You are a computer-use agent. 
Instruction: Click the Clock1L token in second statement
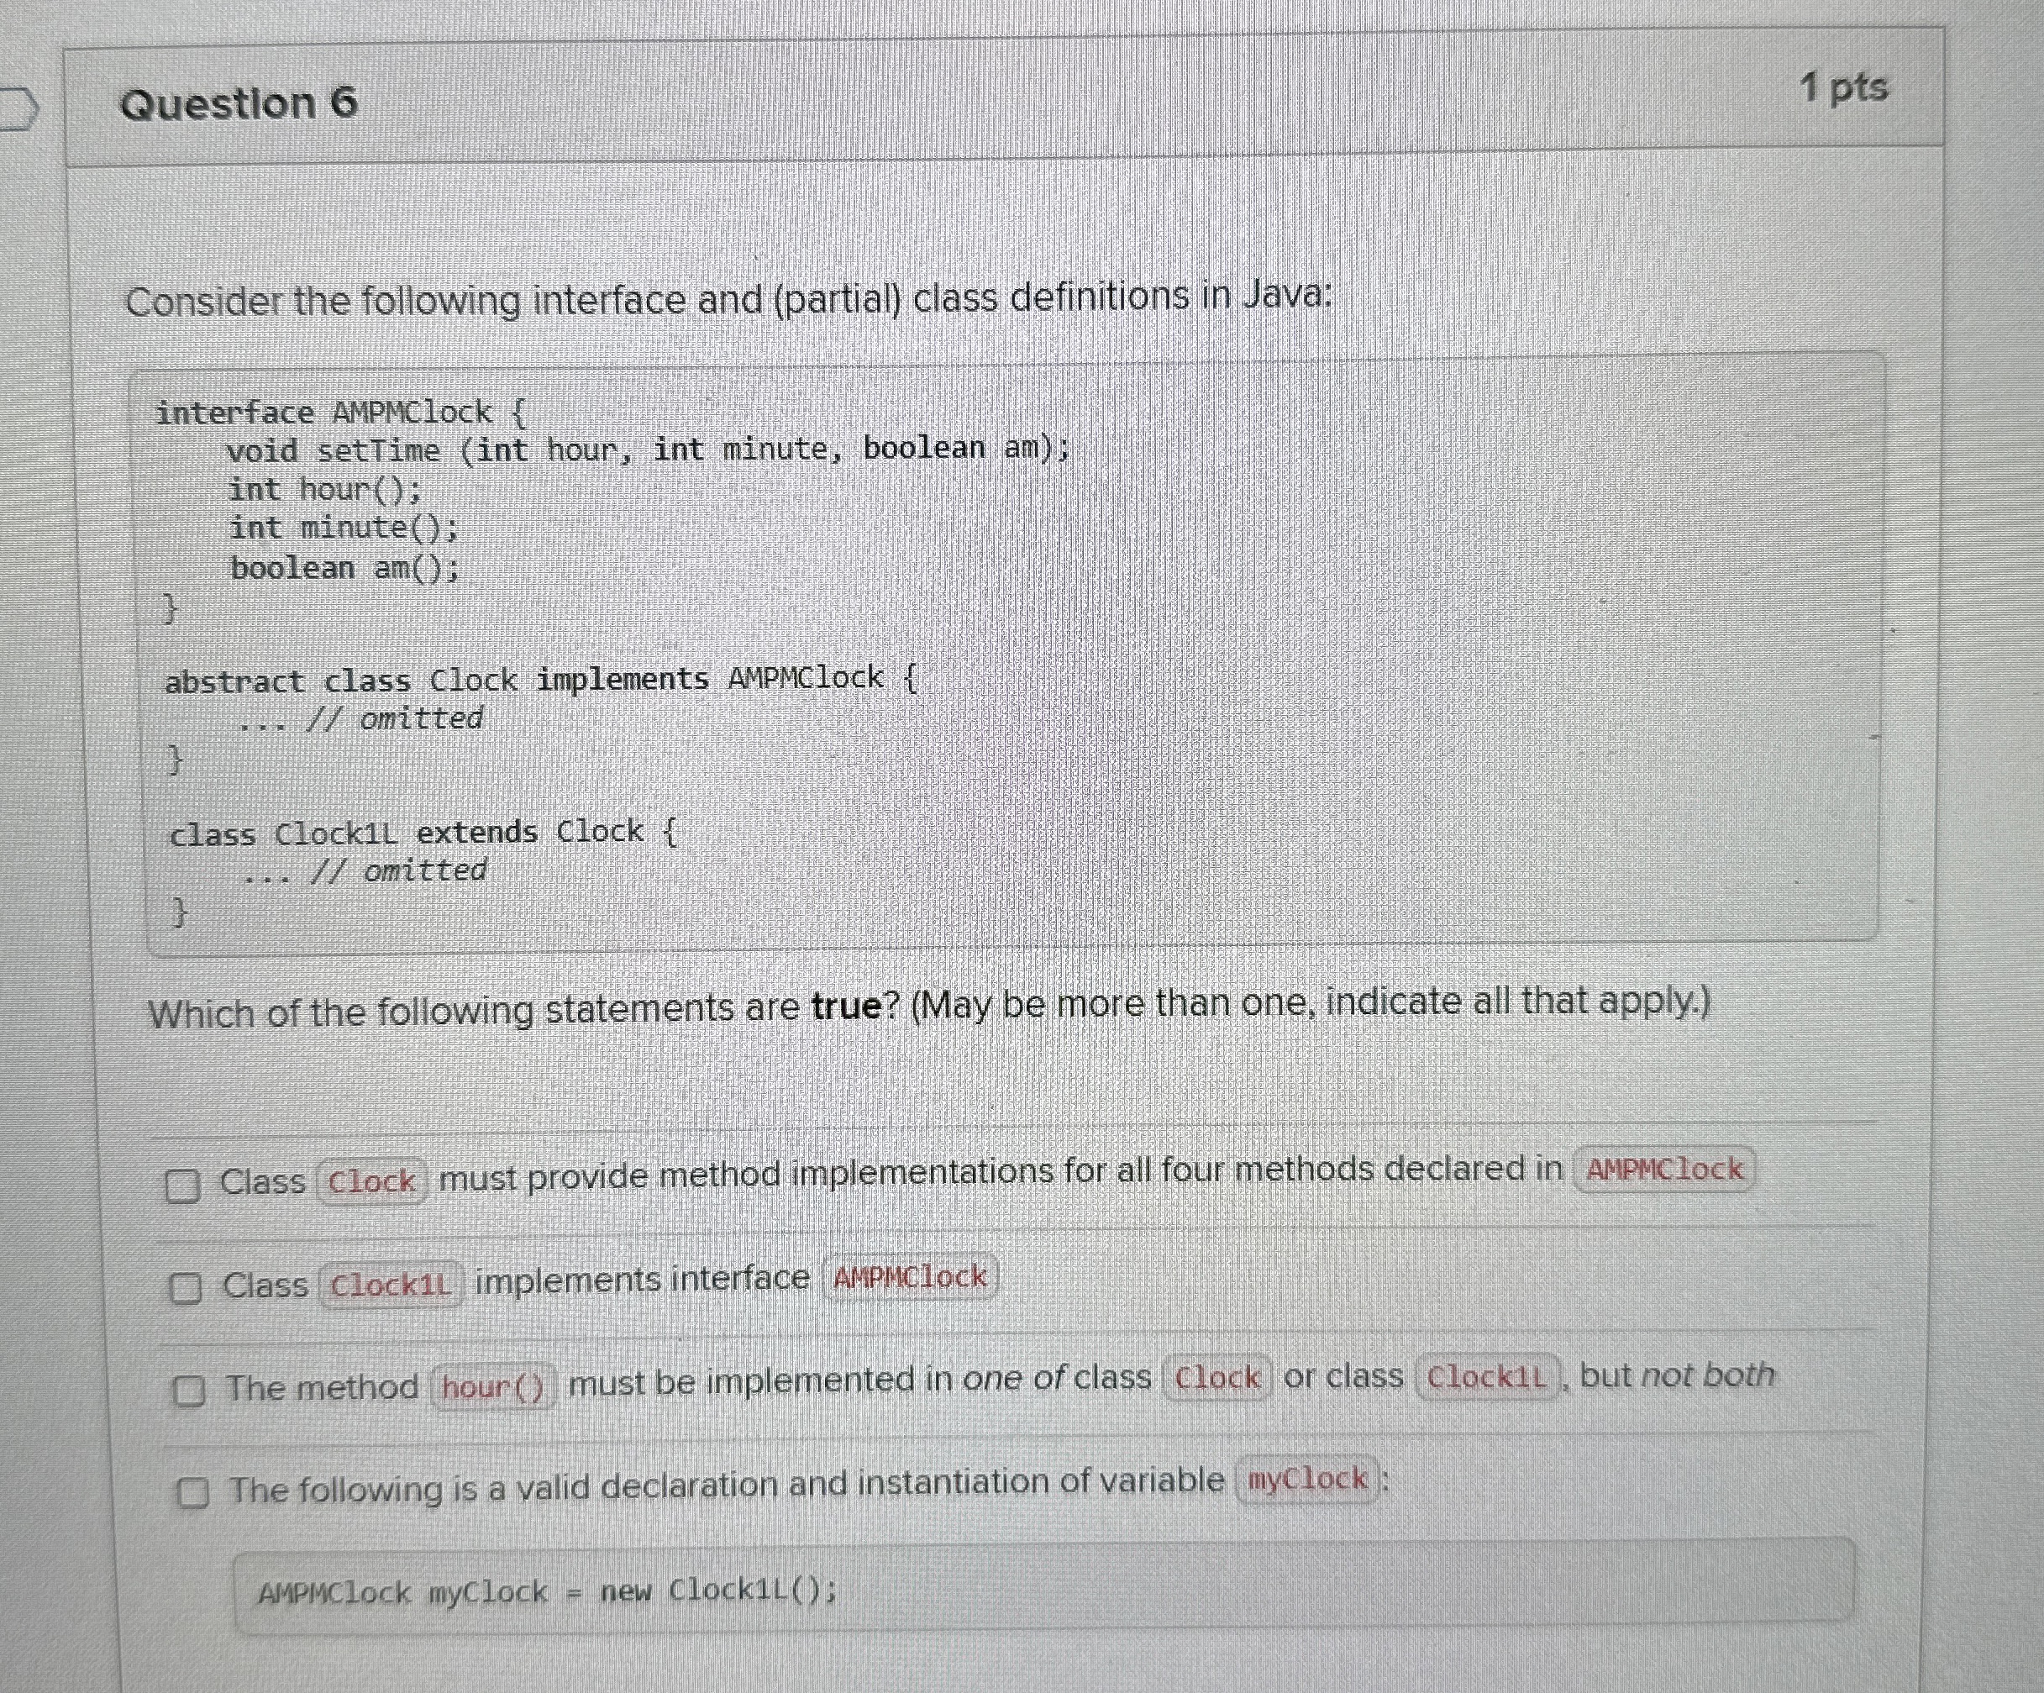pyautogui.click(x=389, y=1285)
